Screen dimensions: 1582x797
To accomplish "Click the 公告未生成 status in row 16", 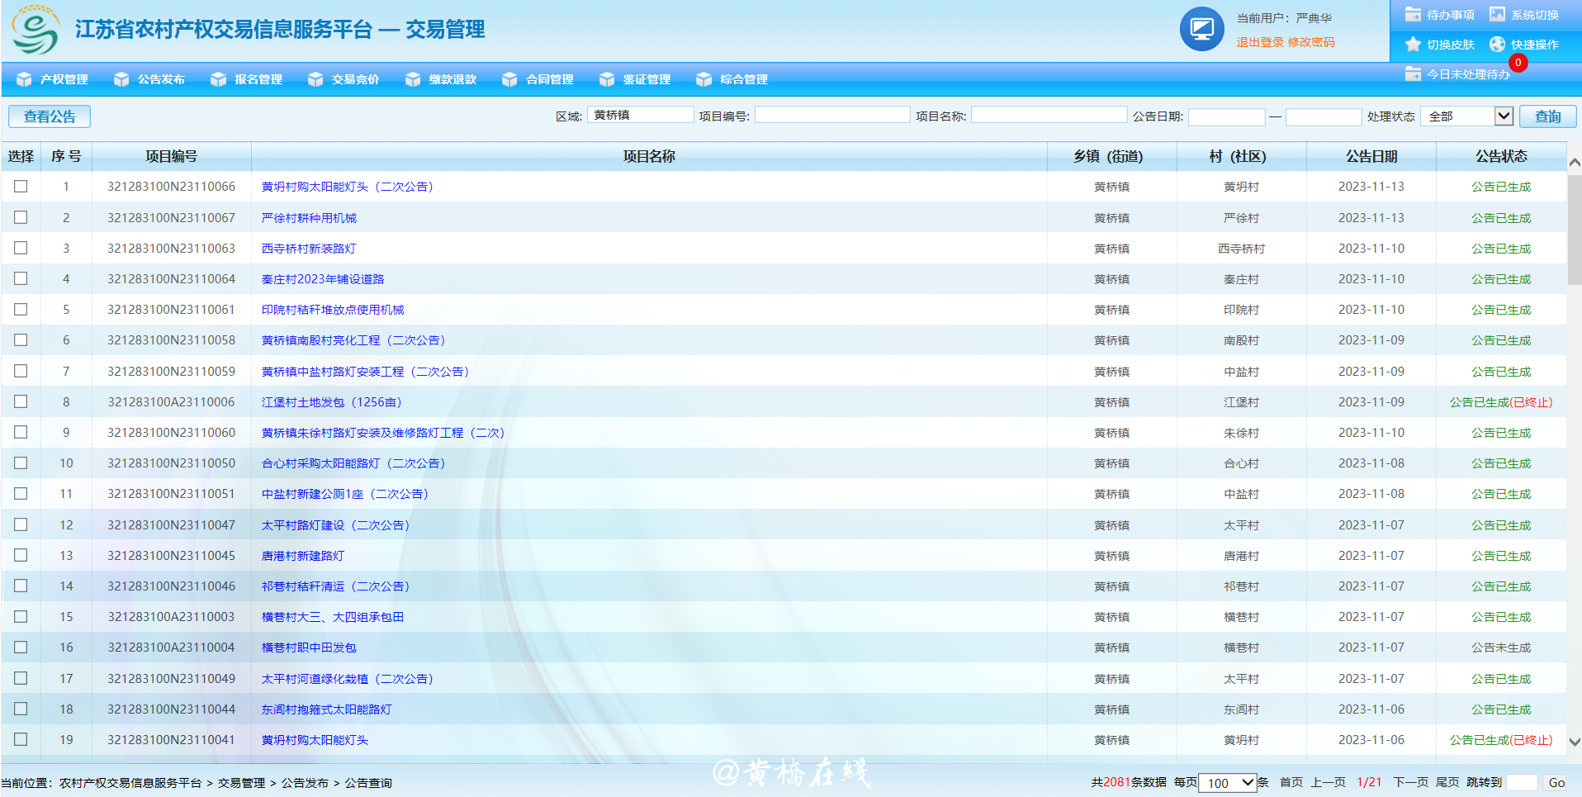I will click(1501, 648).
